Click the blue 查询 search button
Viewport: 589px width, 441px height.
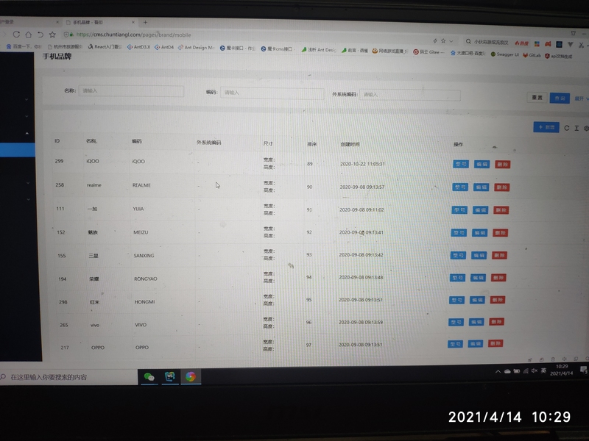click(560, 97)
